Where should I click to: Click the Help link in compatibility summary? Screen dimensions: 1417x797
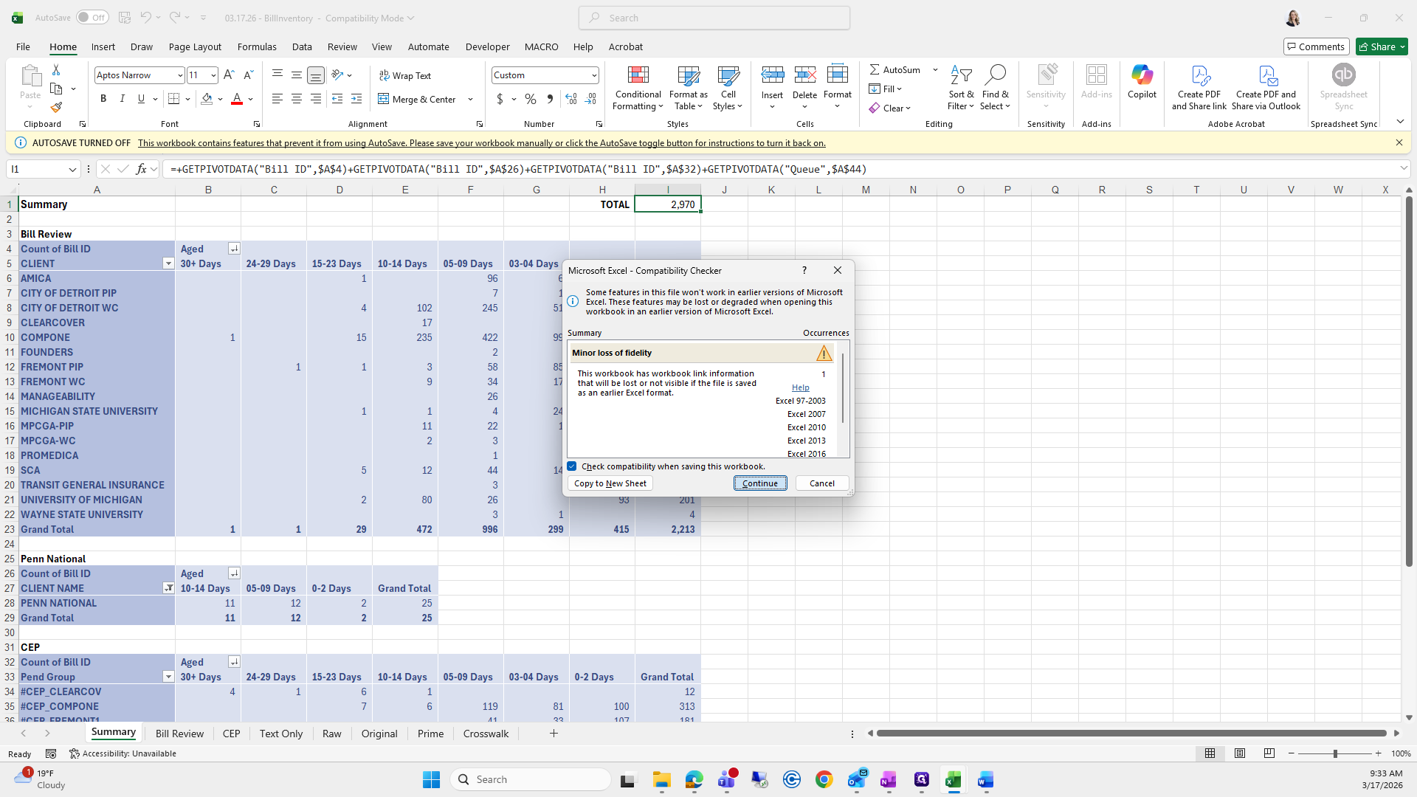[x=800, y=387]
